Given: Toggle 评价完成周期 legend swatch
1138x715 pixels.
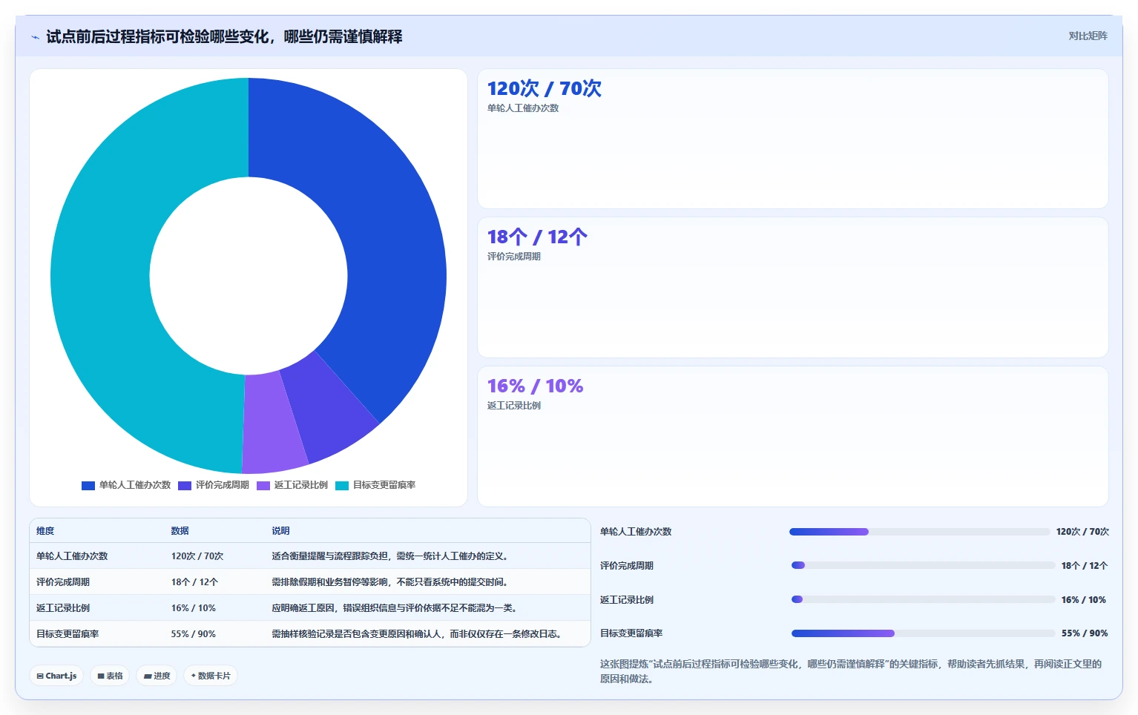Looking at the screenshot, I should [185, 486].
